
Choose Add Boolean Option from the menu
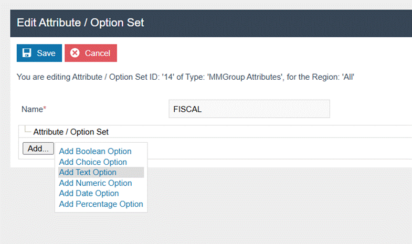tap(95, 152)
